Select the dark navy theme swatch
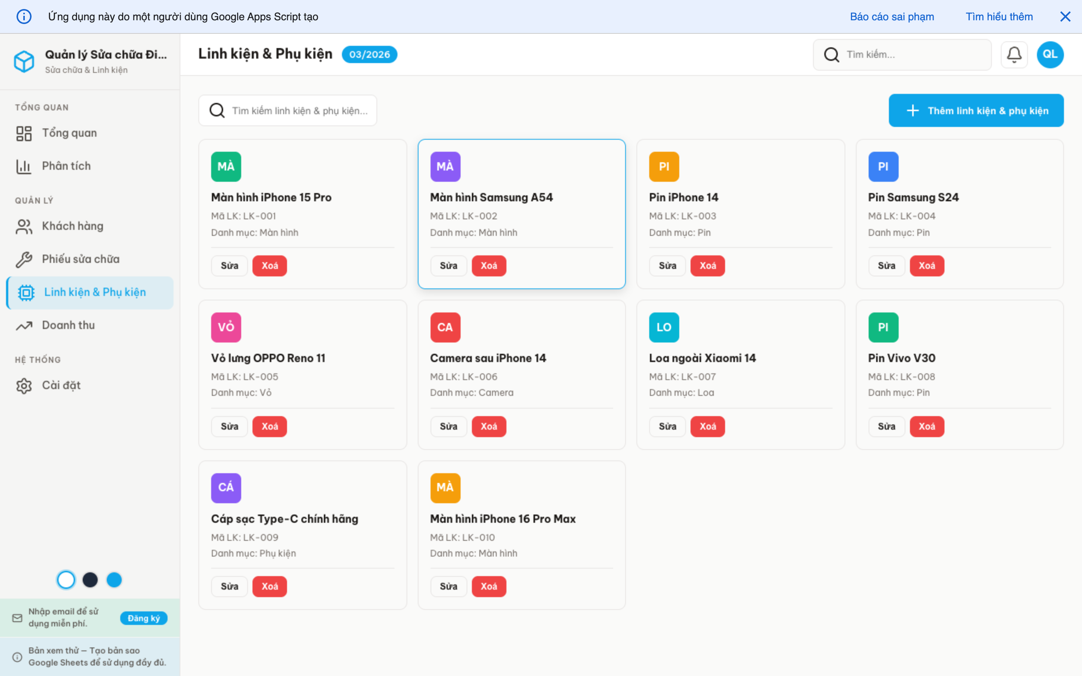Screen dimensions: 1082x676 coord(90,580)
